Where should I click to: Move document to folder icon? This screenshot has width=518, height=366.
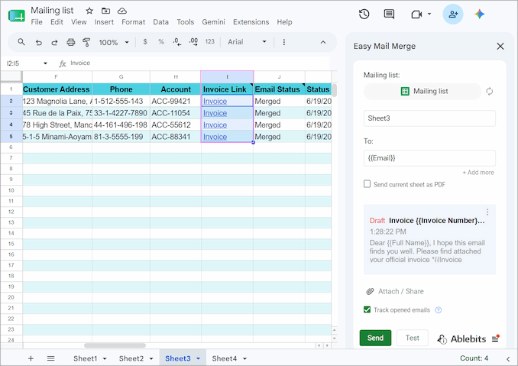tap(105, 11)
